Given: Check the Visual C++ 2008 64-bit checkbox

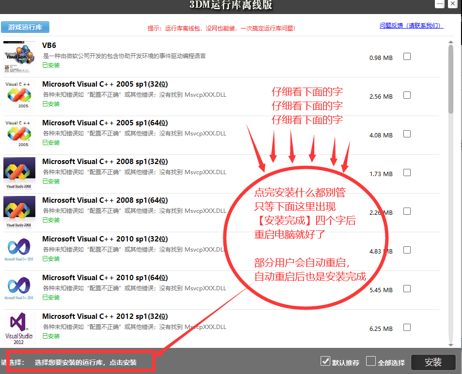Looking at the screenshot, I should (407, 211).
